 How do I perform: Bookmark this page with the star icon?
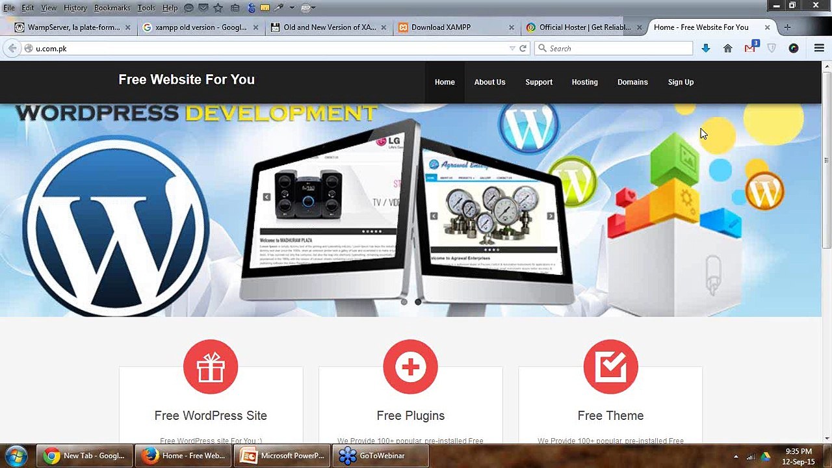218,8
